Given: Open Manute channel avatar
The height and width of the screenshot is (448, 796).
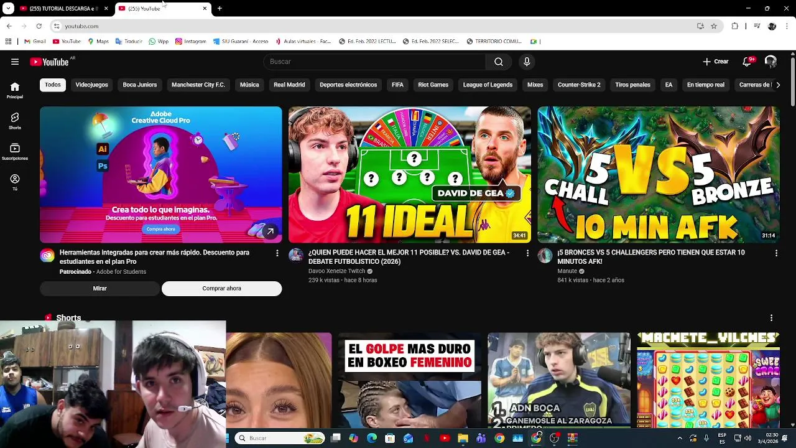Looking at the screenshot, I should pyautogui.click(x=545, y=255).
